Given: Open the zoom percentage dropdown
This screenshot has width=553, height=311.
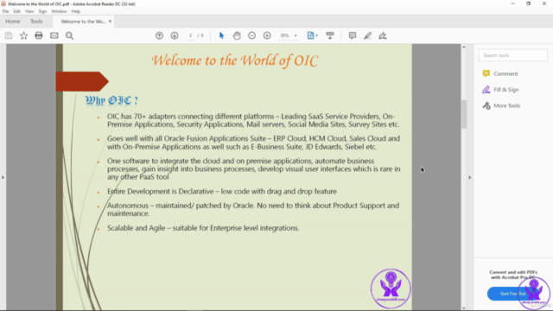Looking at the screenshot, I should pos(296,35).
